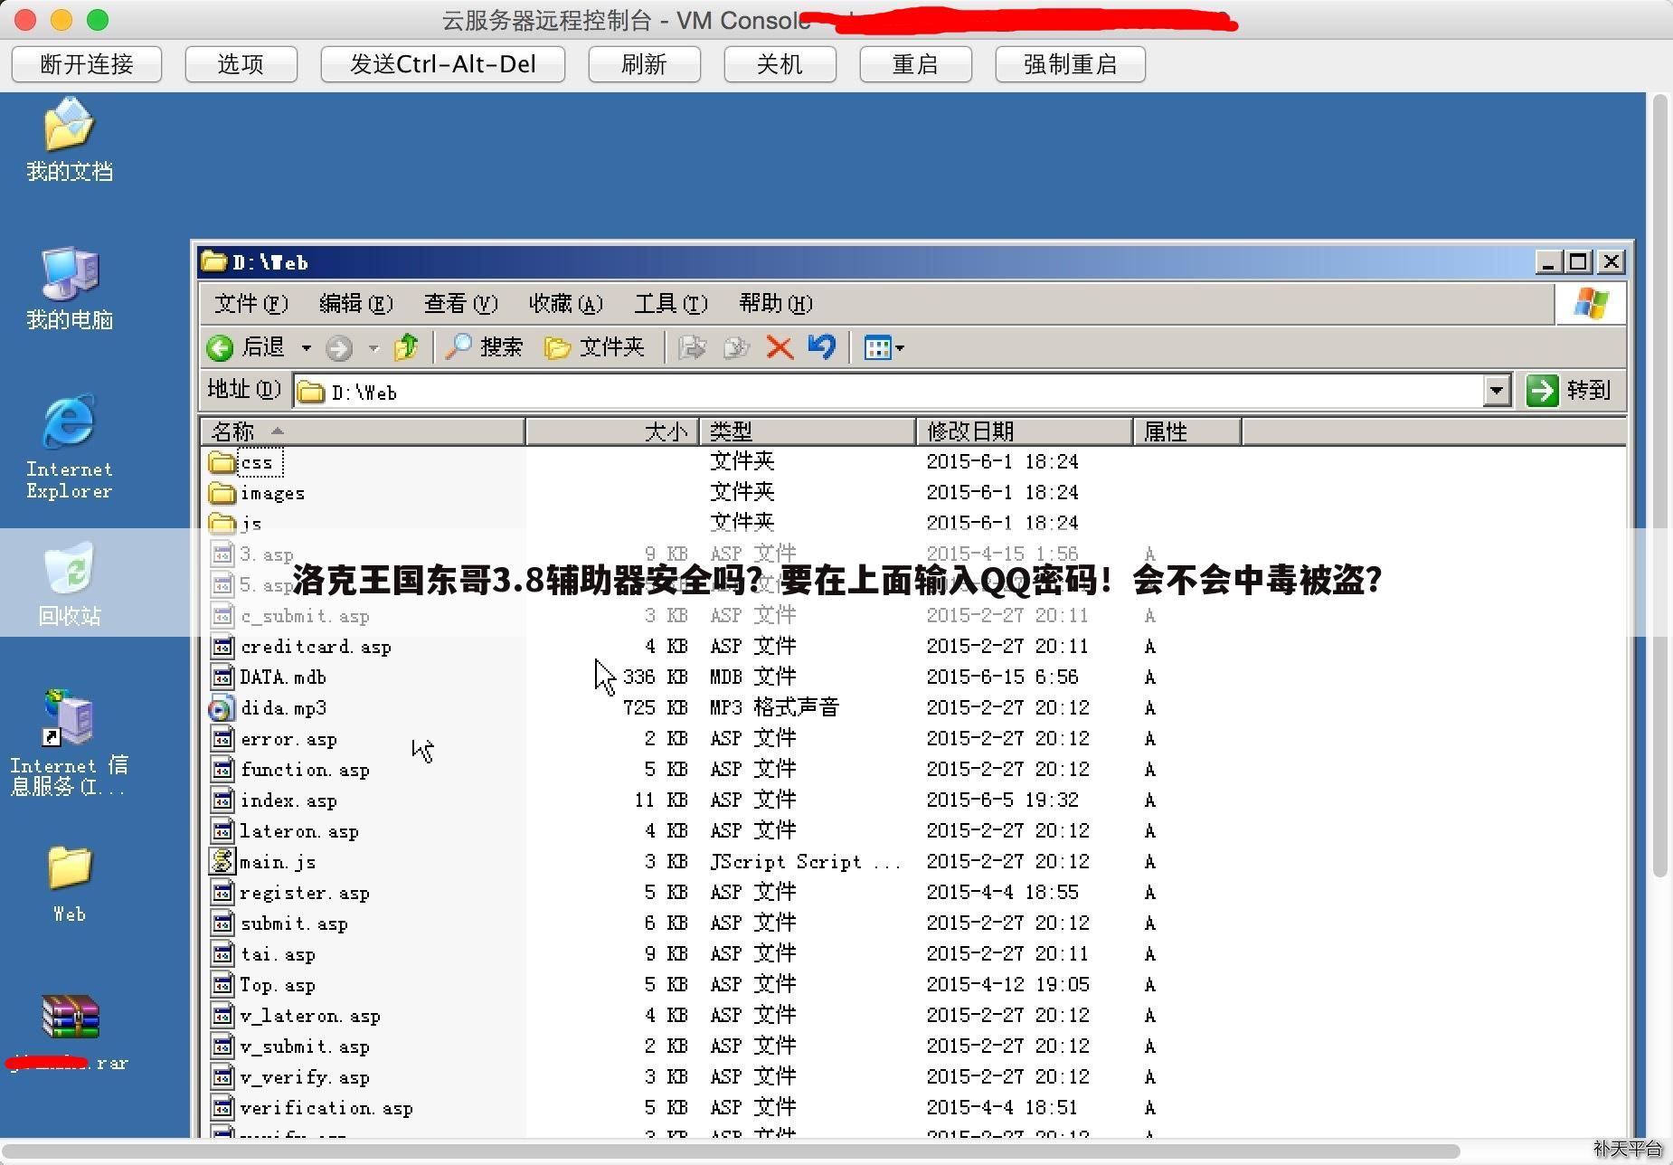Click the up one level folder icon
This screenshot has height=1165, width=1673.
click(x=406, y=346)
